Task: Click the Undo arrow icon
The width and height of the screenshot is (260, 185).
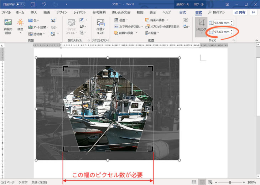Action: point(44,4)
